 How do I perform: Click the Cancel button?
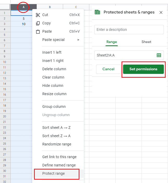[x=108, y=69]
